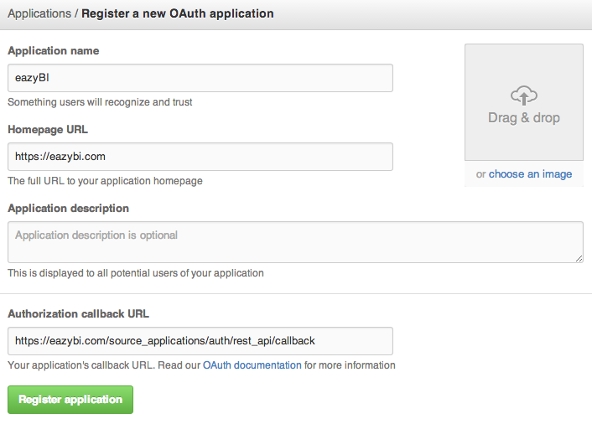
Task: Click the Applications breadcrumb link
Action: 39,13
